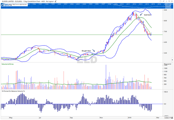Click the chart title ELDERS LIMITED - ELD (ASX)
Viewport: 174px width, 120px height.
(12, 2)
